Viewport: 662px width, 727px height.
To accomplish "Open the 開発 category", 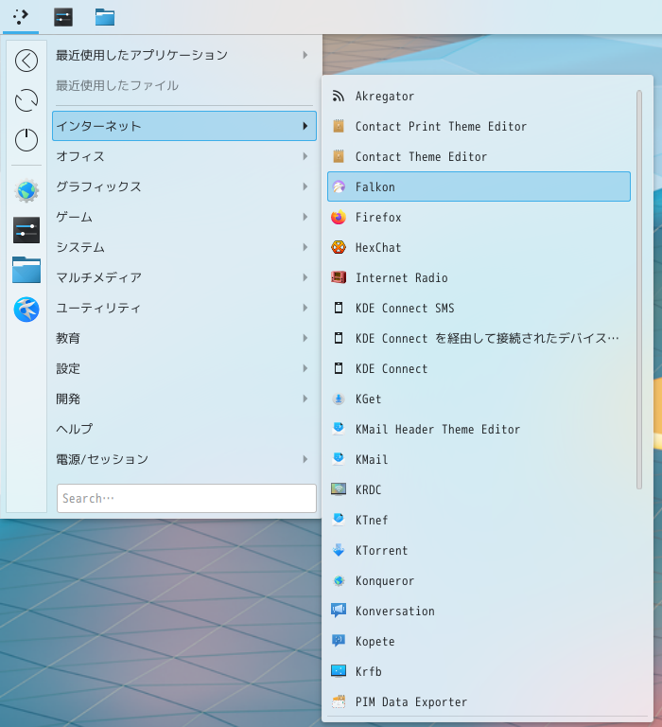I will pyautogui.click(x=184, y=399).
